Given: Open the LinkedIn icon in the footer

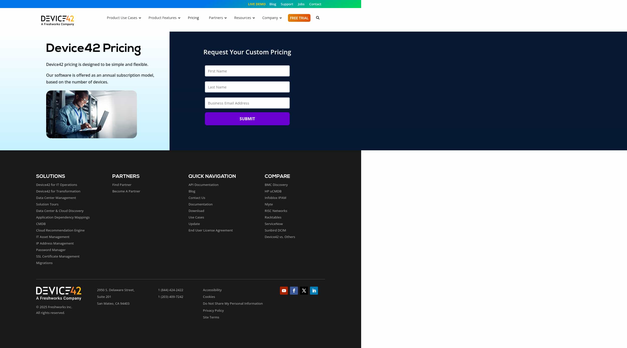Looking at the screenshot, I should (314, 291).
